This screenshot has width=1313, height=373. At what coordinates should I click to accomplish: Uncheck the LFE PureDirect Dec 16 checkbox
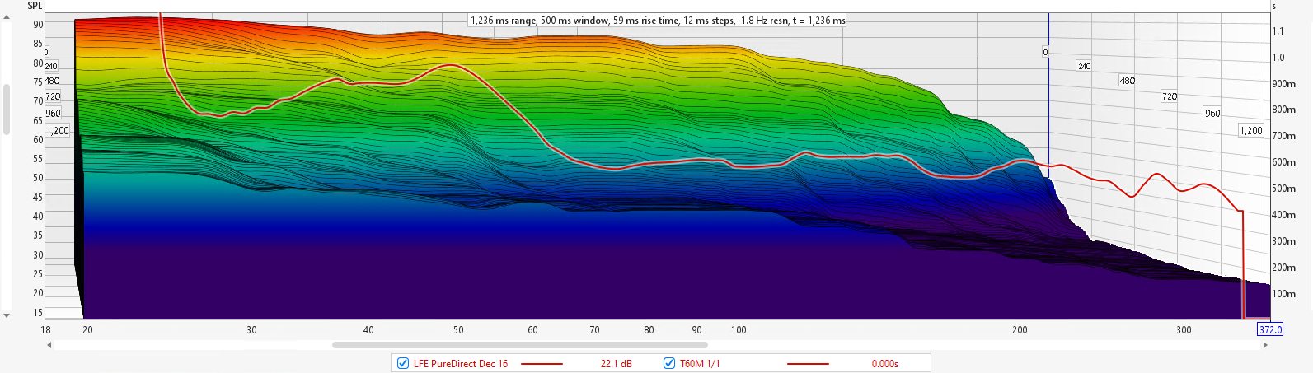point(403,363)
